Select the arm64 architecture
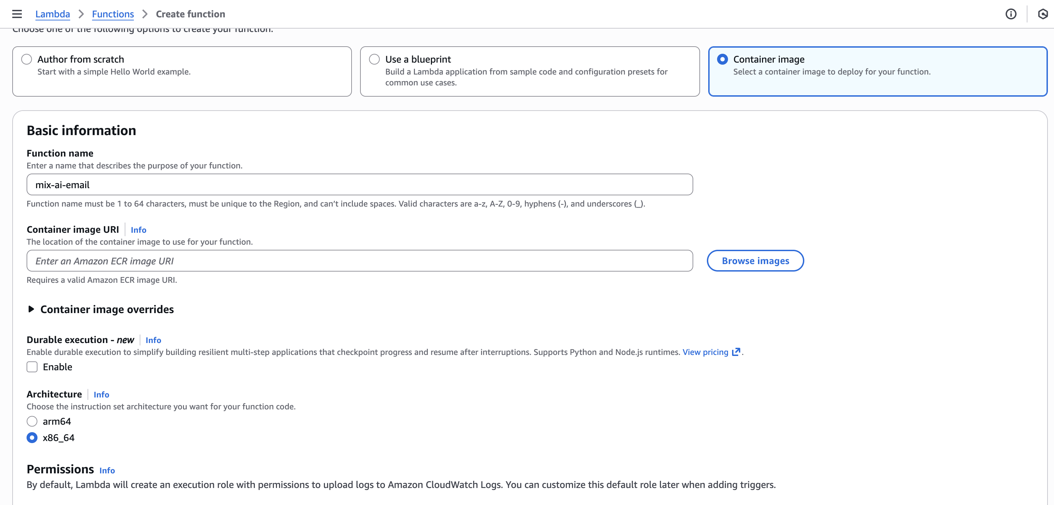Image resolution: width=1054 pixels, height=505 pixels. tap(32, 421)
